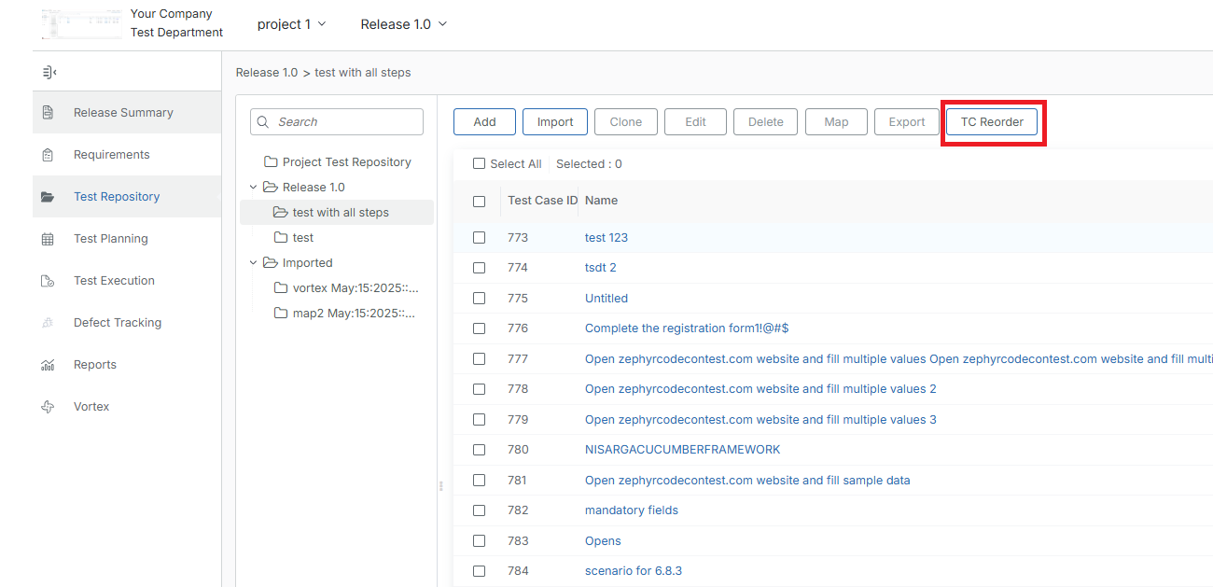This screenshot has width=1213, height=587.
Task: Check the Select All checkbox
Action: [479, 163]
